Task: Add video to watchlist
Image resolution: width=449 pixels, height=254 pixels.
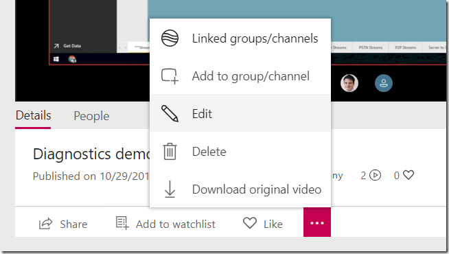Action: click(165, 224)
